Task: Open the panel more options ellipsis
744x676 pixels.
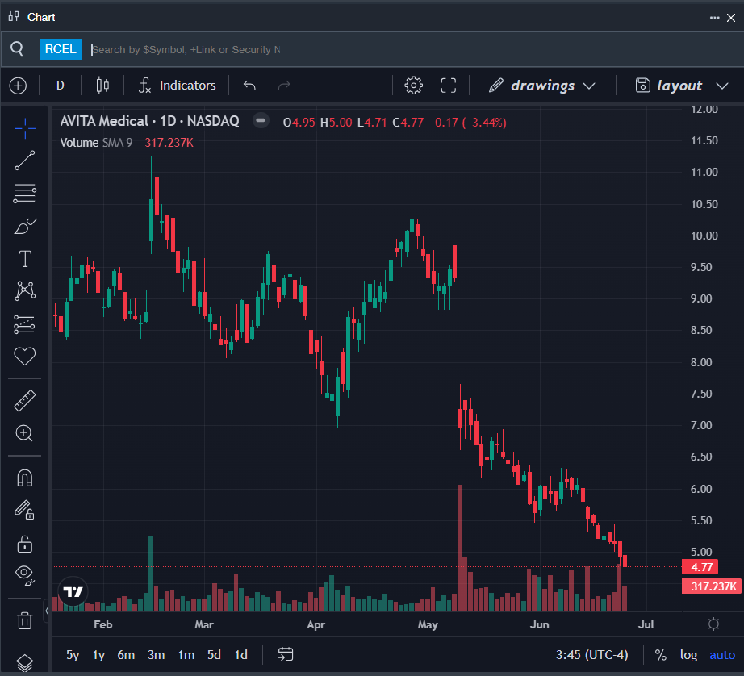Action: tap(715, 18)
